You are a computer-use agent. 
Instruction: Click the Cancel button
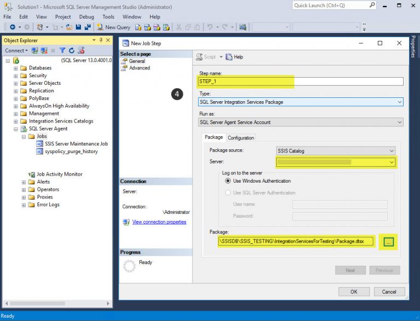[x=389, y=292]
